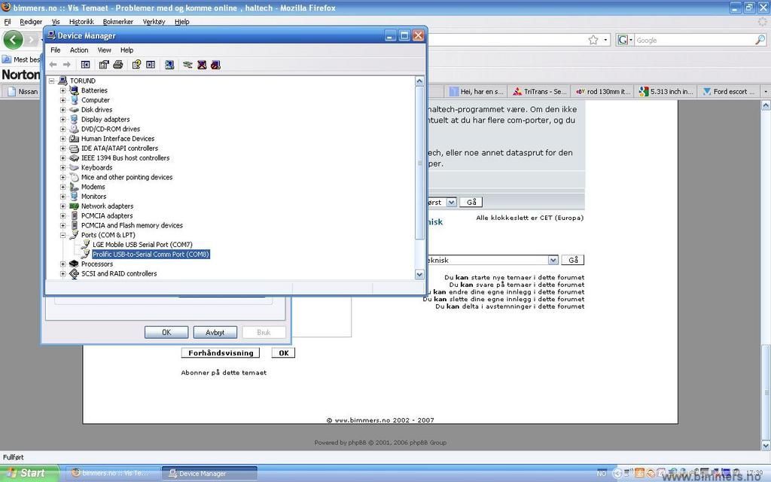771x482 pixels.
Task: Select the Human Interface Devices entry
Action: click(x=118, y=139)
